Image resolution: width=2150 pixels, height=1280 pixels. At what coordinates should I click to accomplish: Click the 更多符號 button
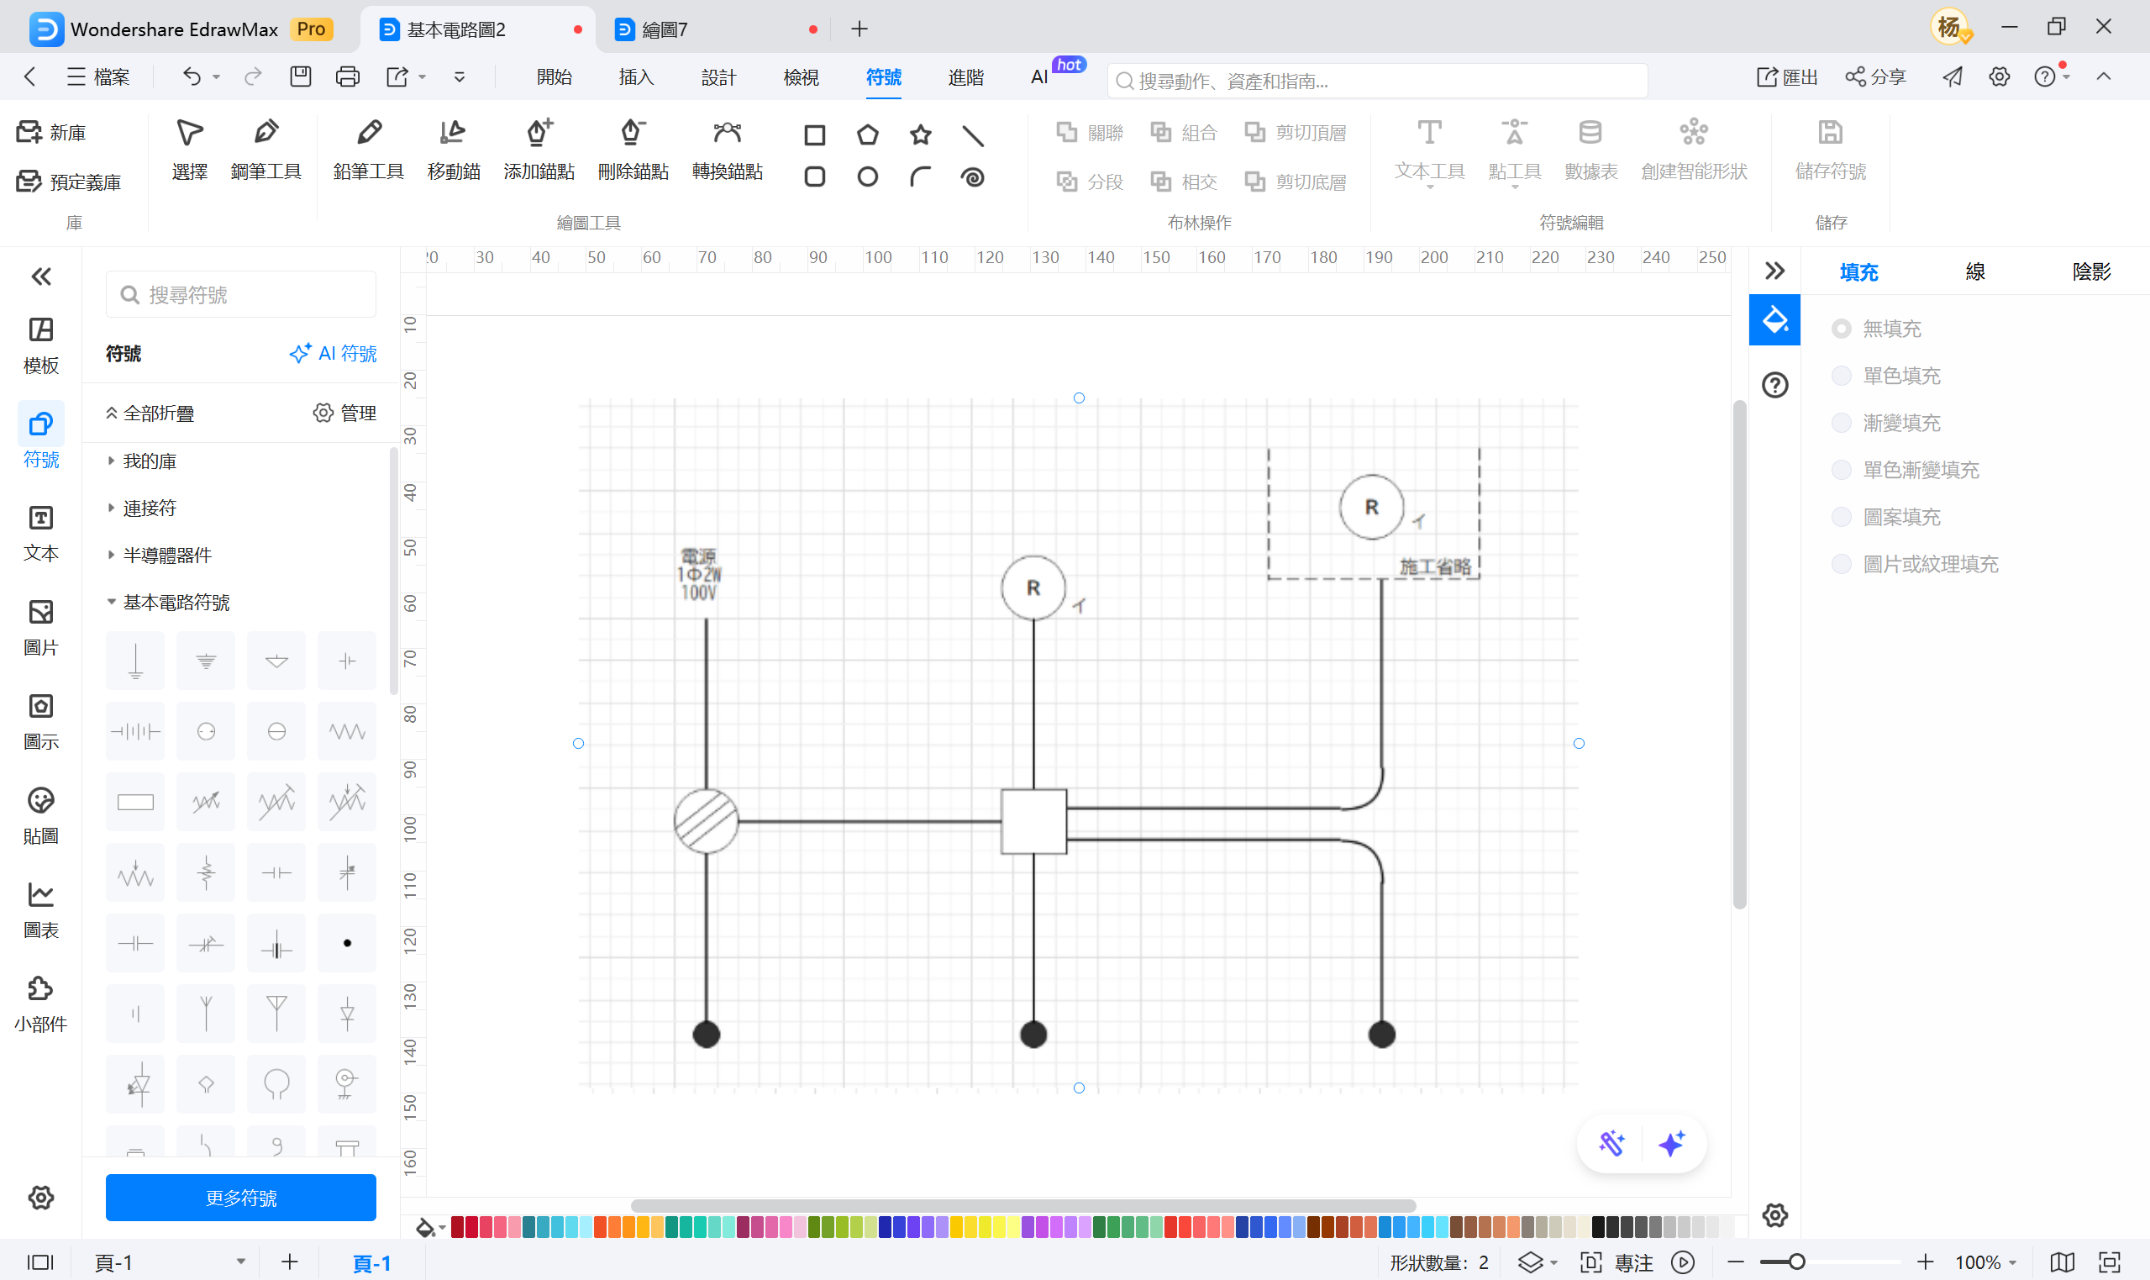[x=240, y=1197]
